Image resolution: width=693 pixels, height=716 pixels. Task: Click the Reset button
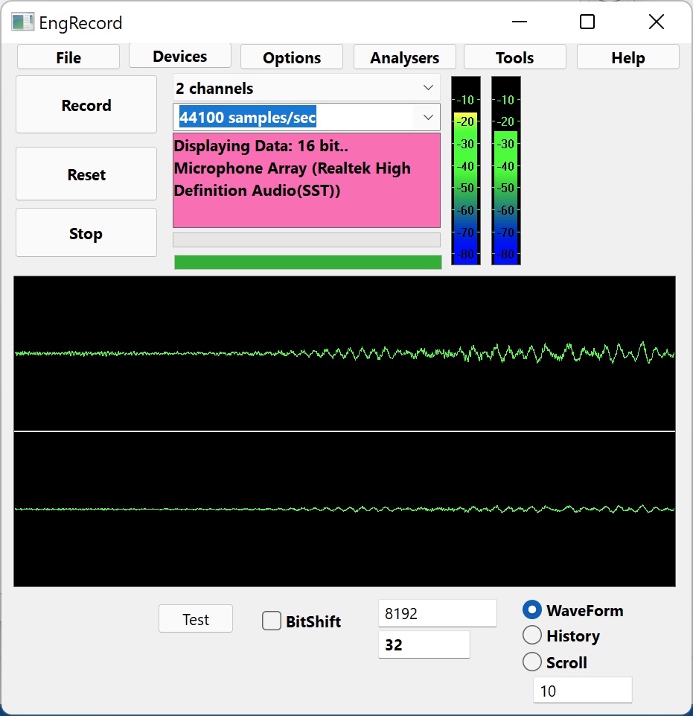tap(86, 174)
